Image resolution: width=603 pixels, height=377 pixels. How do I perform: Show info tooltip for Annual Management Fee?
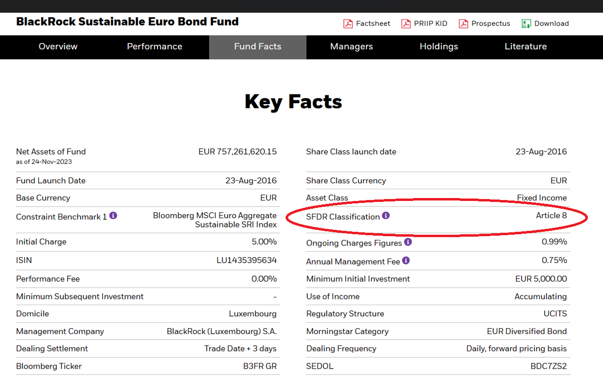pos(406,261)
